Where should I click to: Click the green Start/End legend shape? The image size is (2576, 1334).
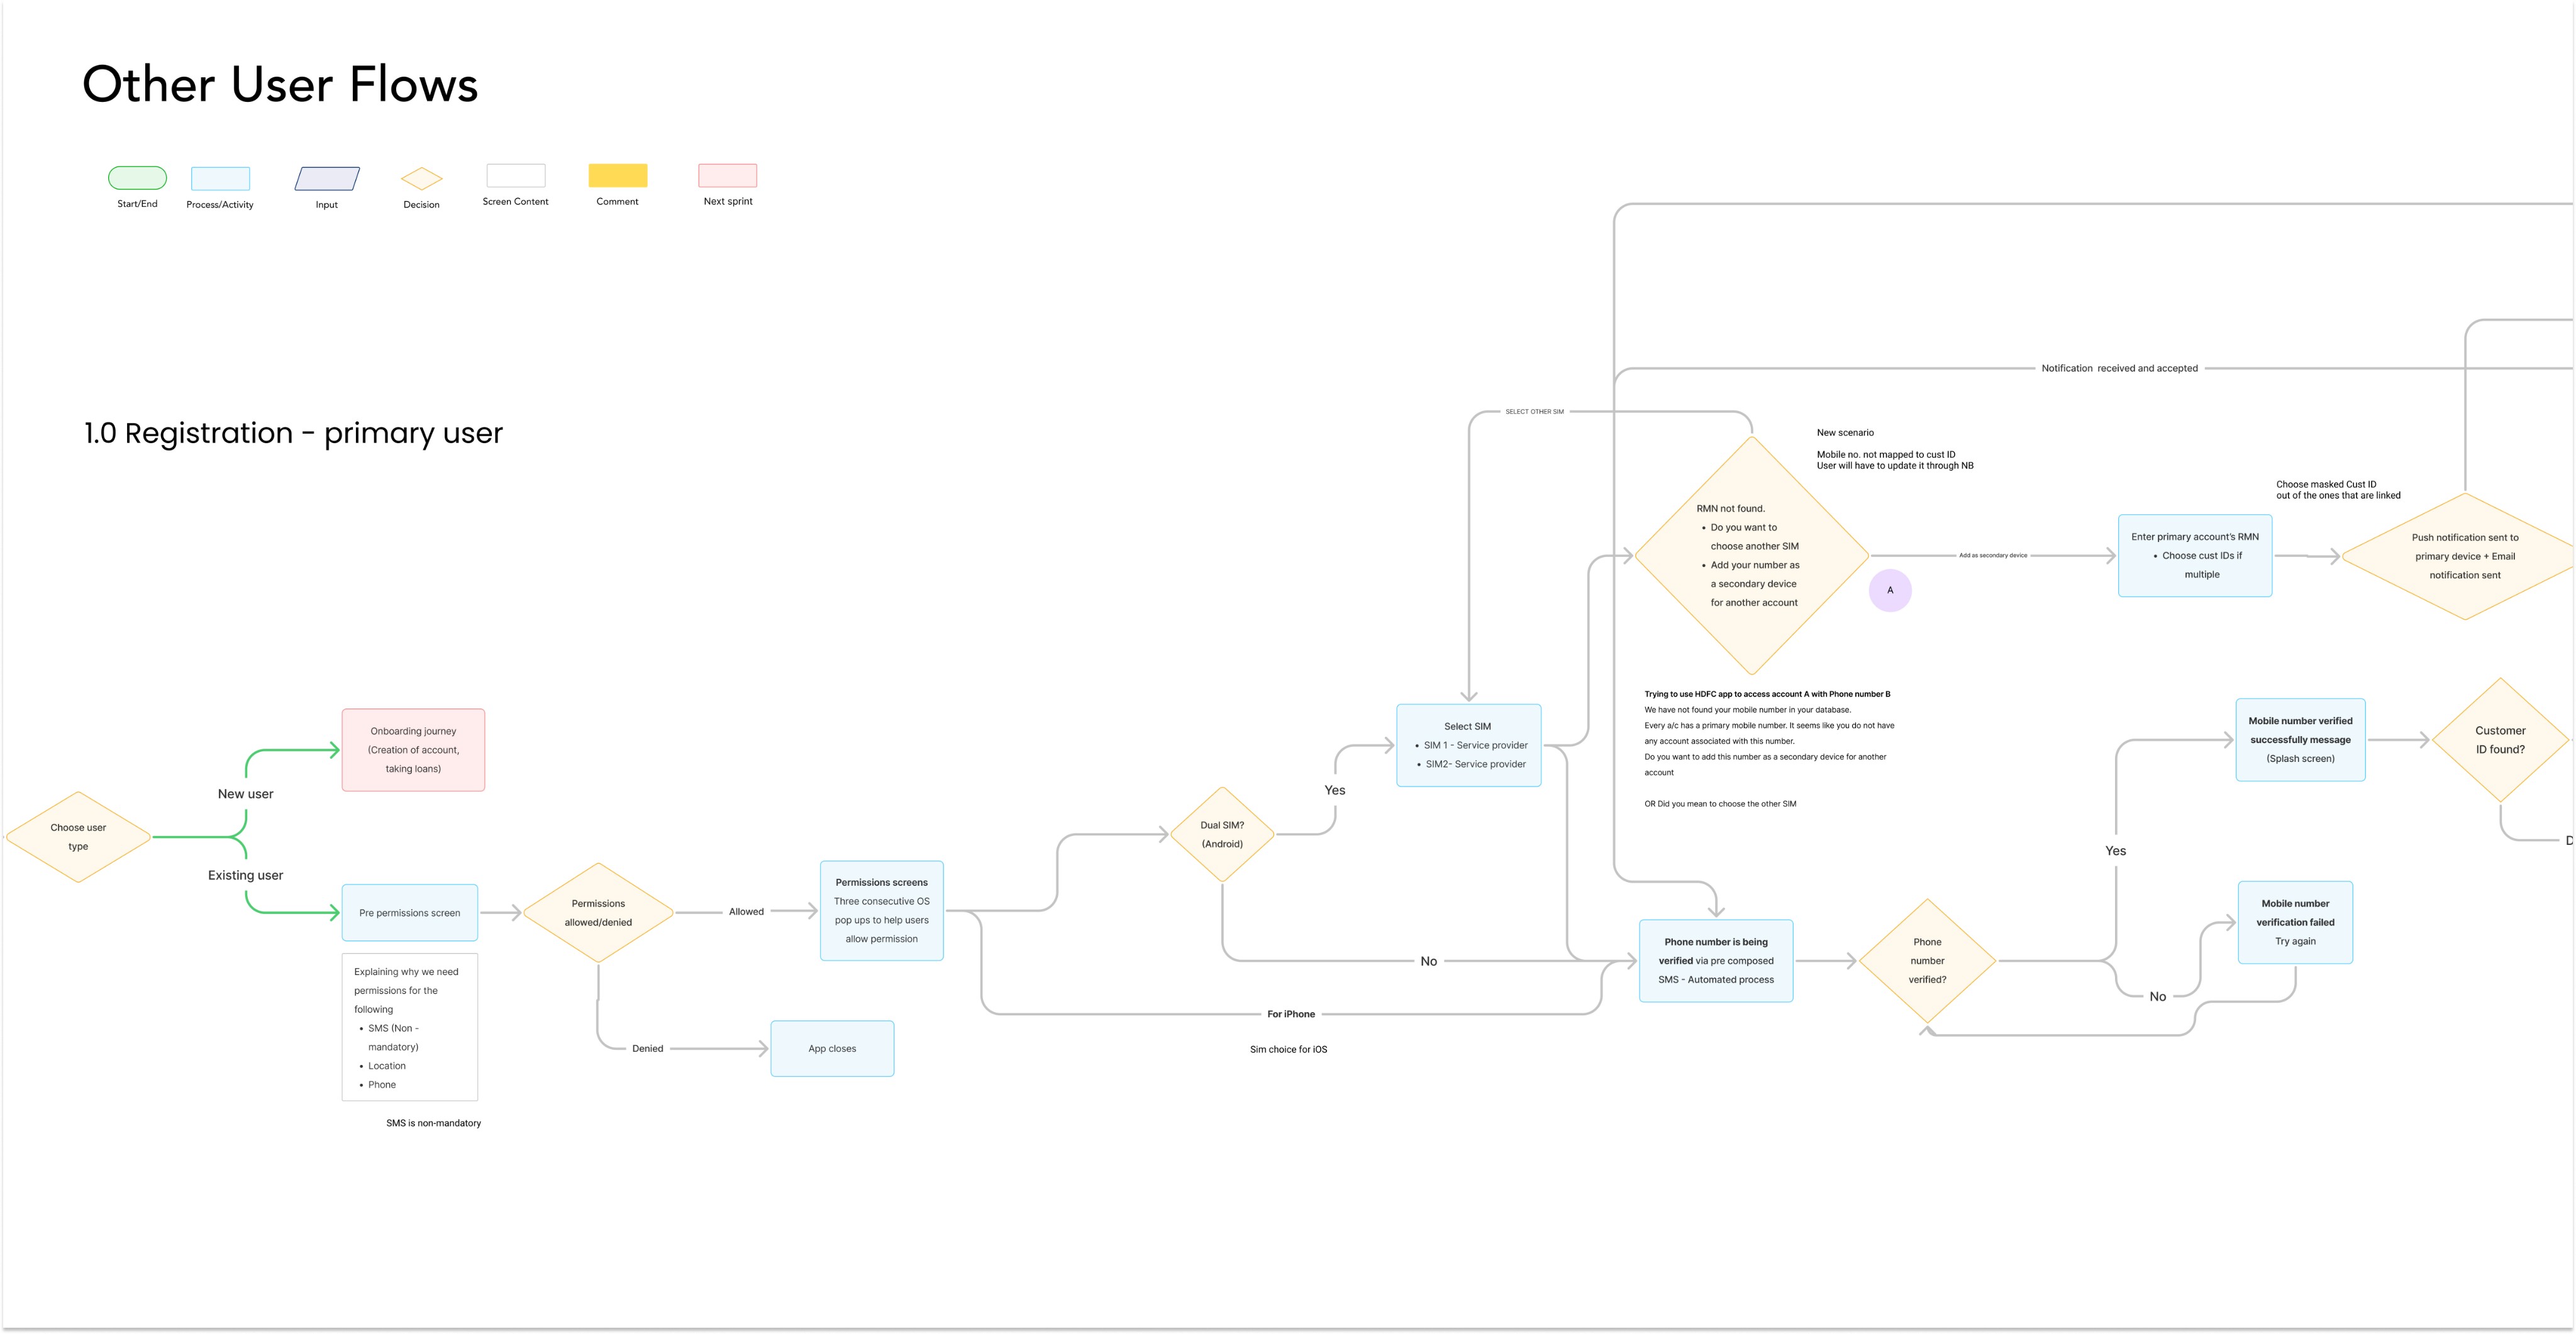[x=137, y=178]
